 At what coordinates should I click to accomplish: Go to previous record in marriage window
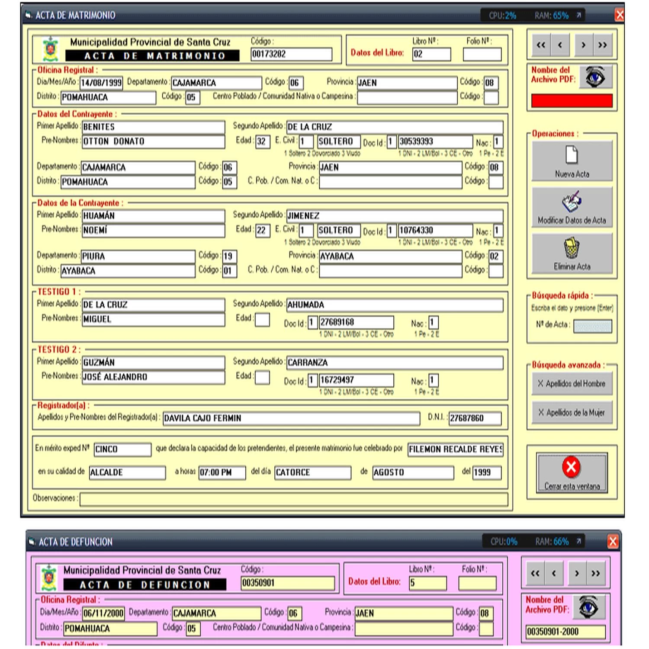560,45
